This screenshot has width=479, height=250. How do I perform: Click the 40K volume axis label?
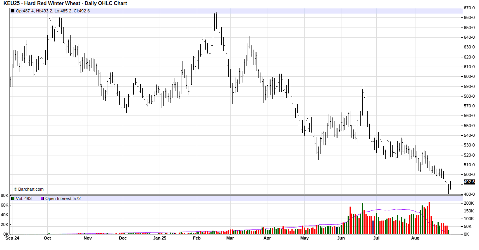[5, 215]
